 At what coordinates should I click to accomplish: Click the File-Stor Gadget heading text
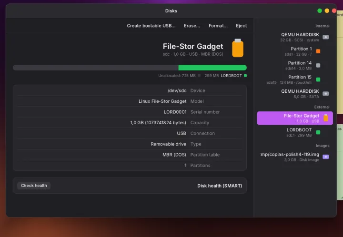(193, 46)
